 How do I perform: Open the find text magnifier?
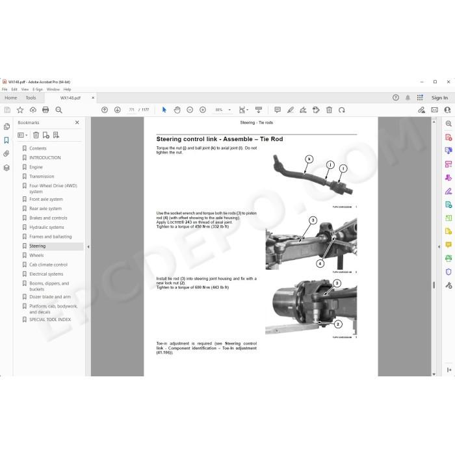pyautogui.click(x=58, y=110)
